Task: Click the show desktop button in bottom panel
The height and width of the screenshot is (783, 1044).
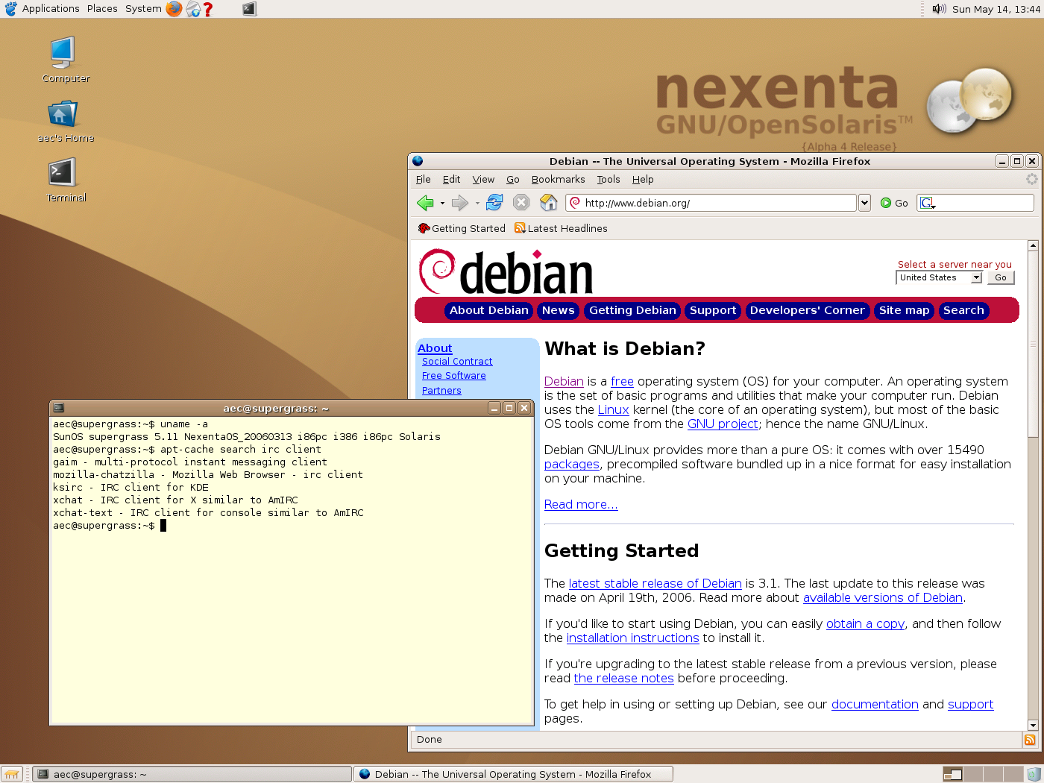Action: [11, 774]
